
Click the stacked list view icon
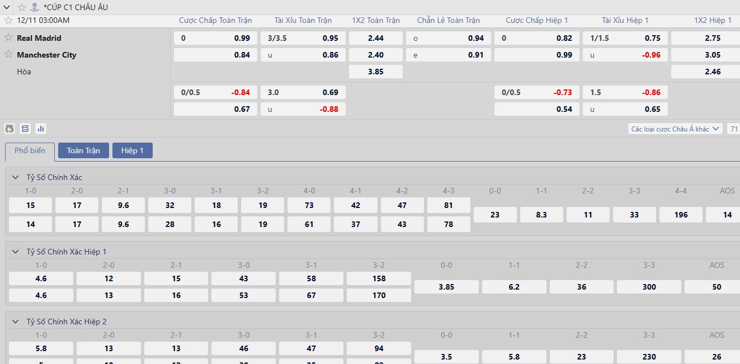click(x=25, y=129)
